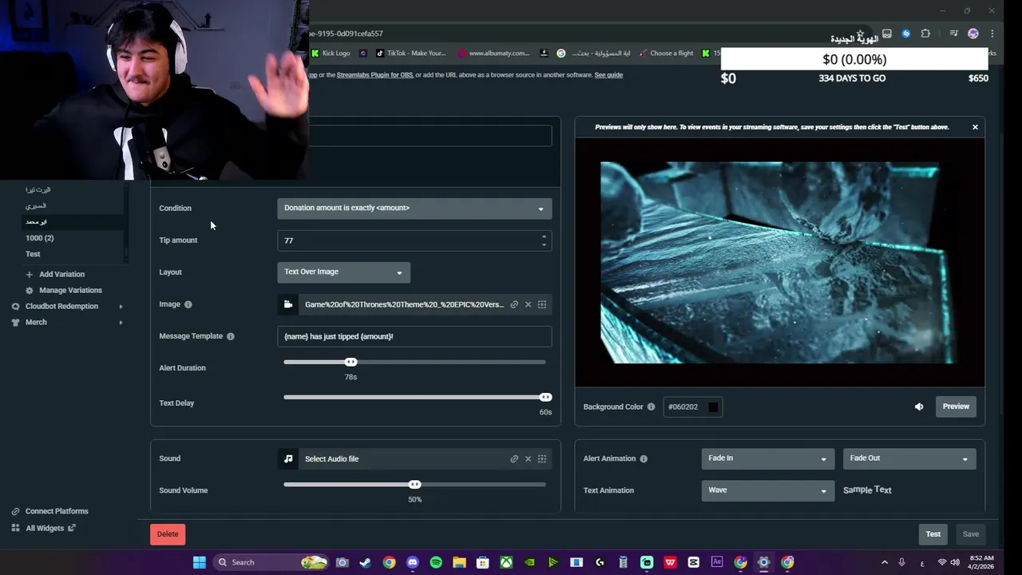
Task: Clear the Sound file with the X icon
Action: [x=528, y=459]
